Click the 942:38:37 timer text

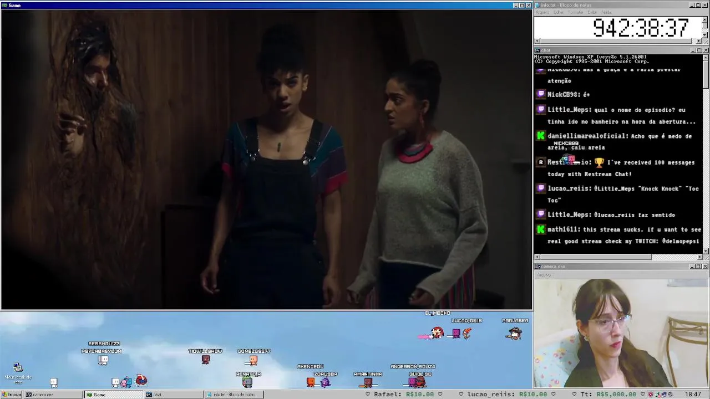click(x=640, y=28)
